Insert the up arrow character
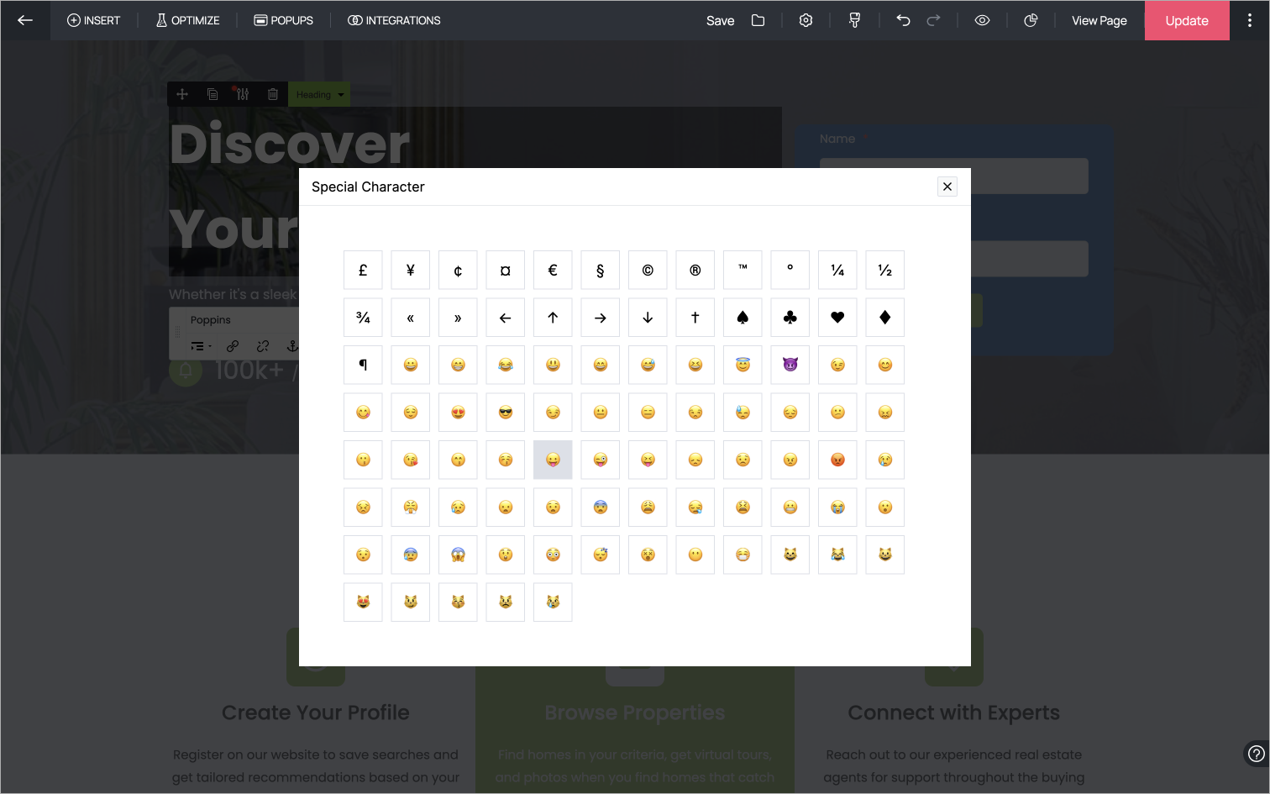 tap(553, 318)
